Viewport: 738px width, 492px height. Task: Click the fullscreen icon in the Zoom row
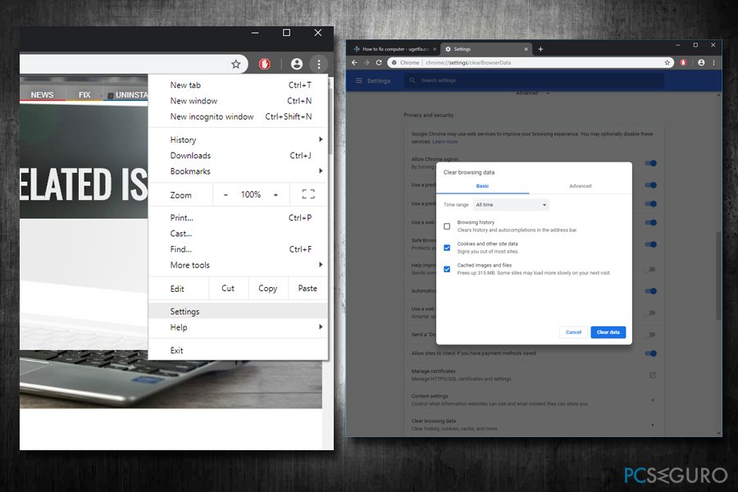[308, 194]
